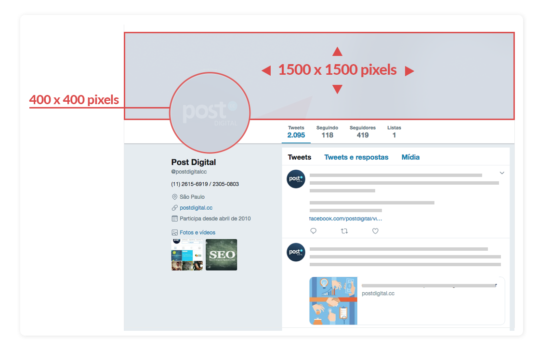
Task: Click the link icon beside postdigital.cc
Action: click(x=174, y=208)
